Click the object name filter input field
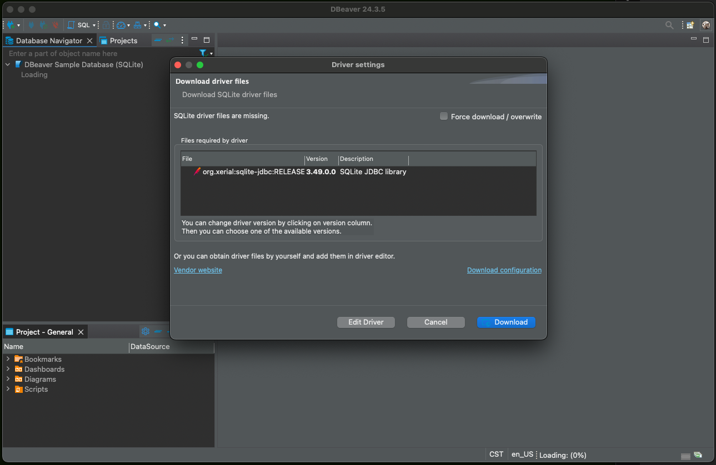716x465 pixels. click(x=100, y=54)
